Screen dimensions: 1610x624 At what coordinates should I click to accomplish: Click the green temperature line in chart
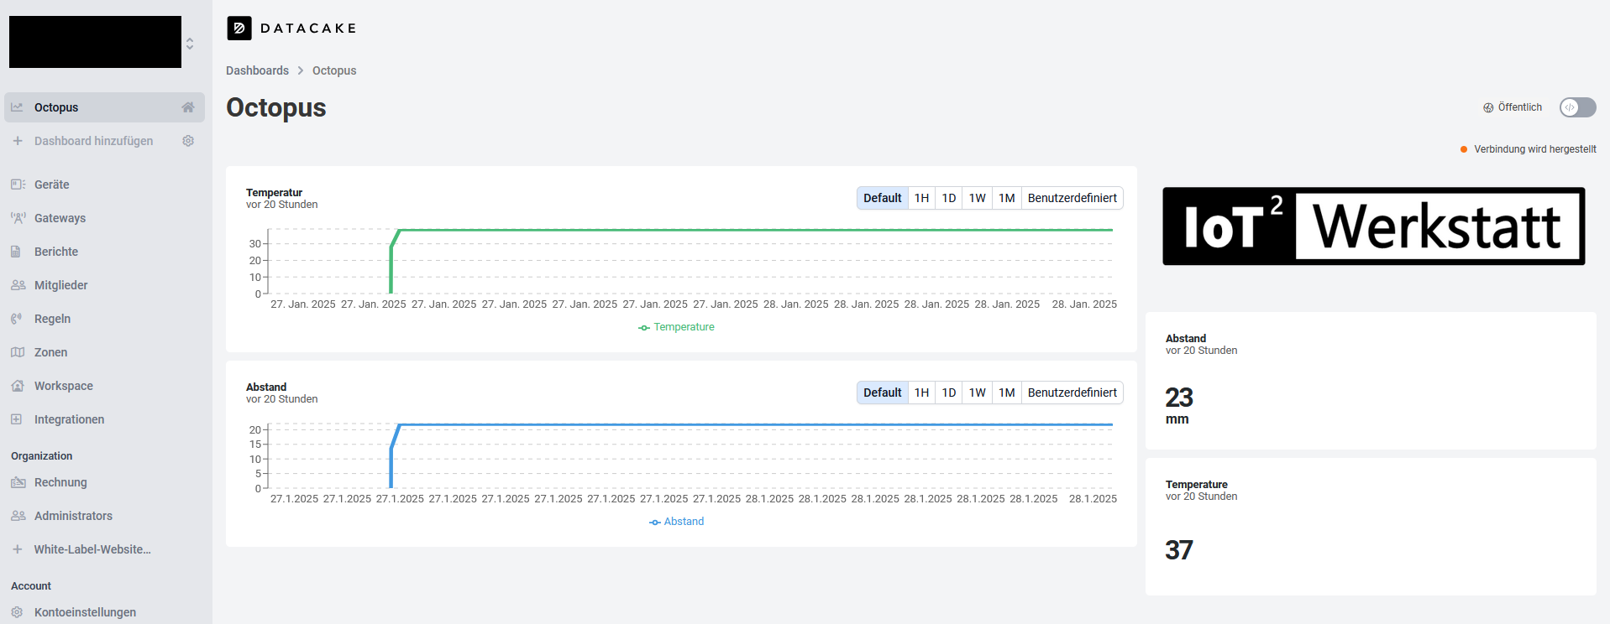click(x=756, y=230)
